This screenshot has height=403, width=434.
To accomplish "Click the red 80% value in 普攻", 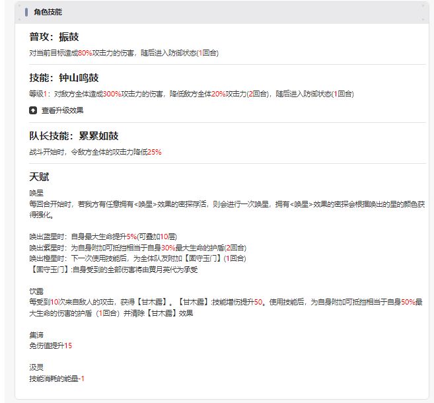I will tap(85, 53).
